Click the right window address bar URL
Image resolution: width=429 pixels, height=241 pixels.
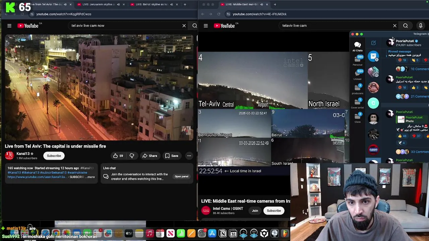pyautogui.click(x=259, y=14)
